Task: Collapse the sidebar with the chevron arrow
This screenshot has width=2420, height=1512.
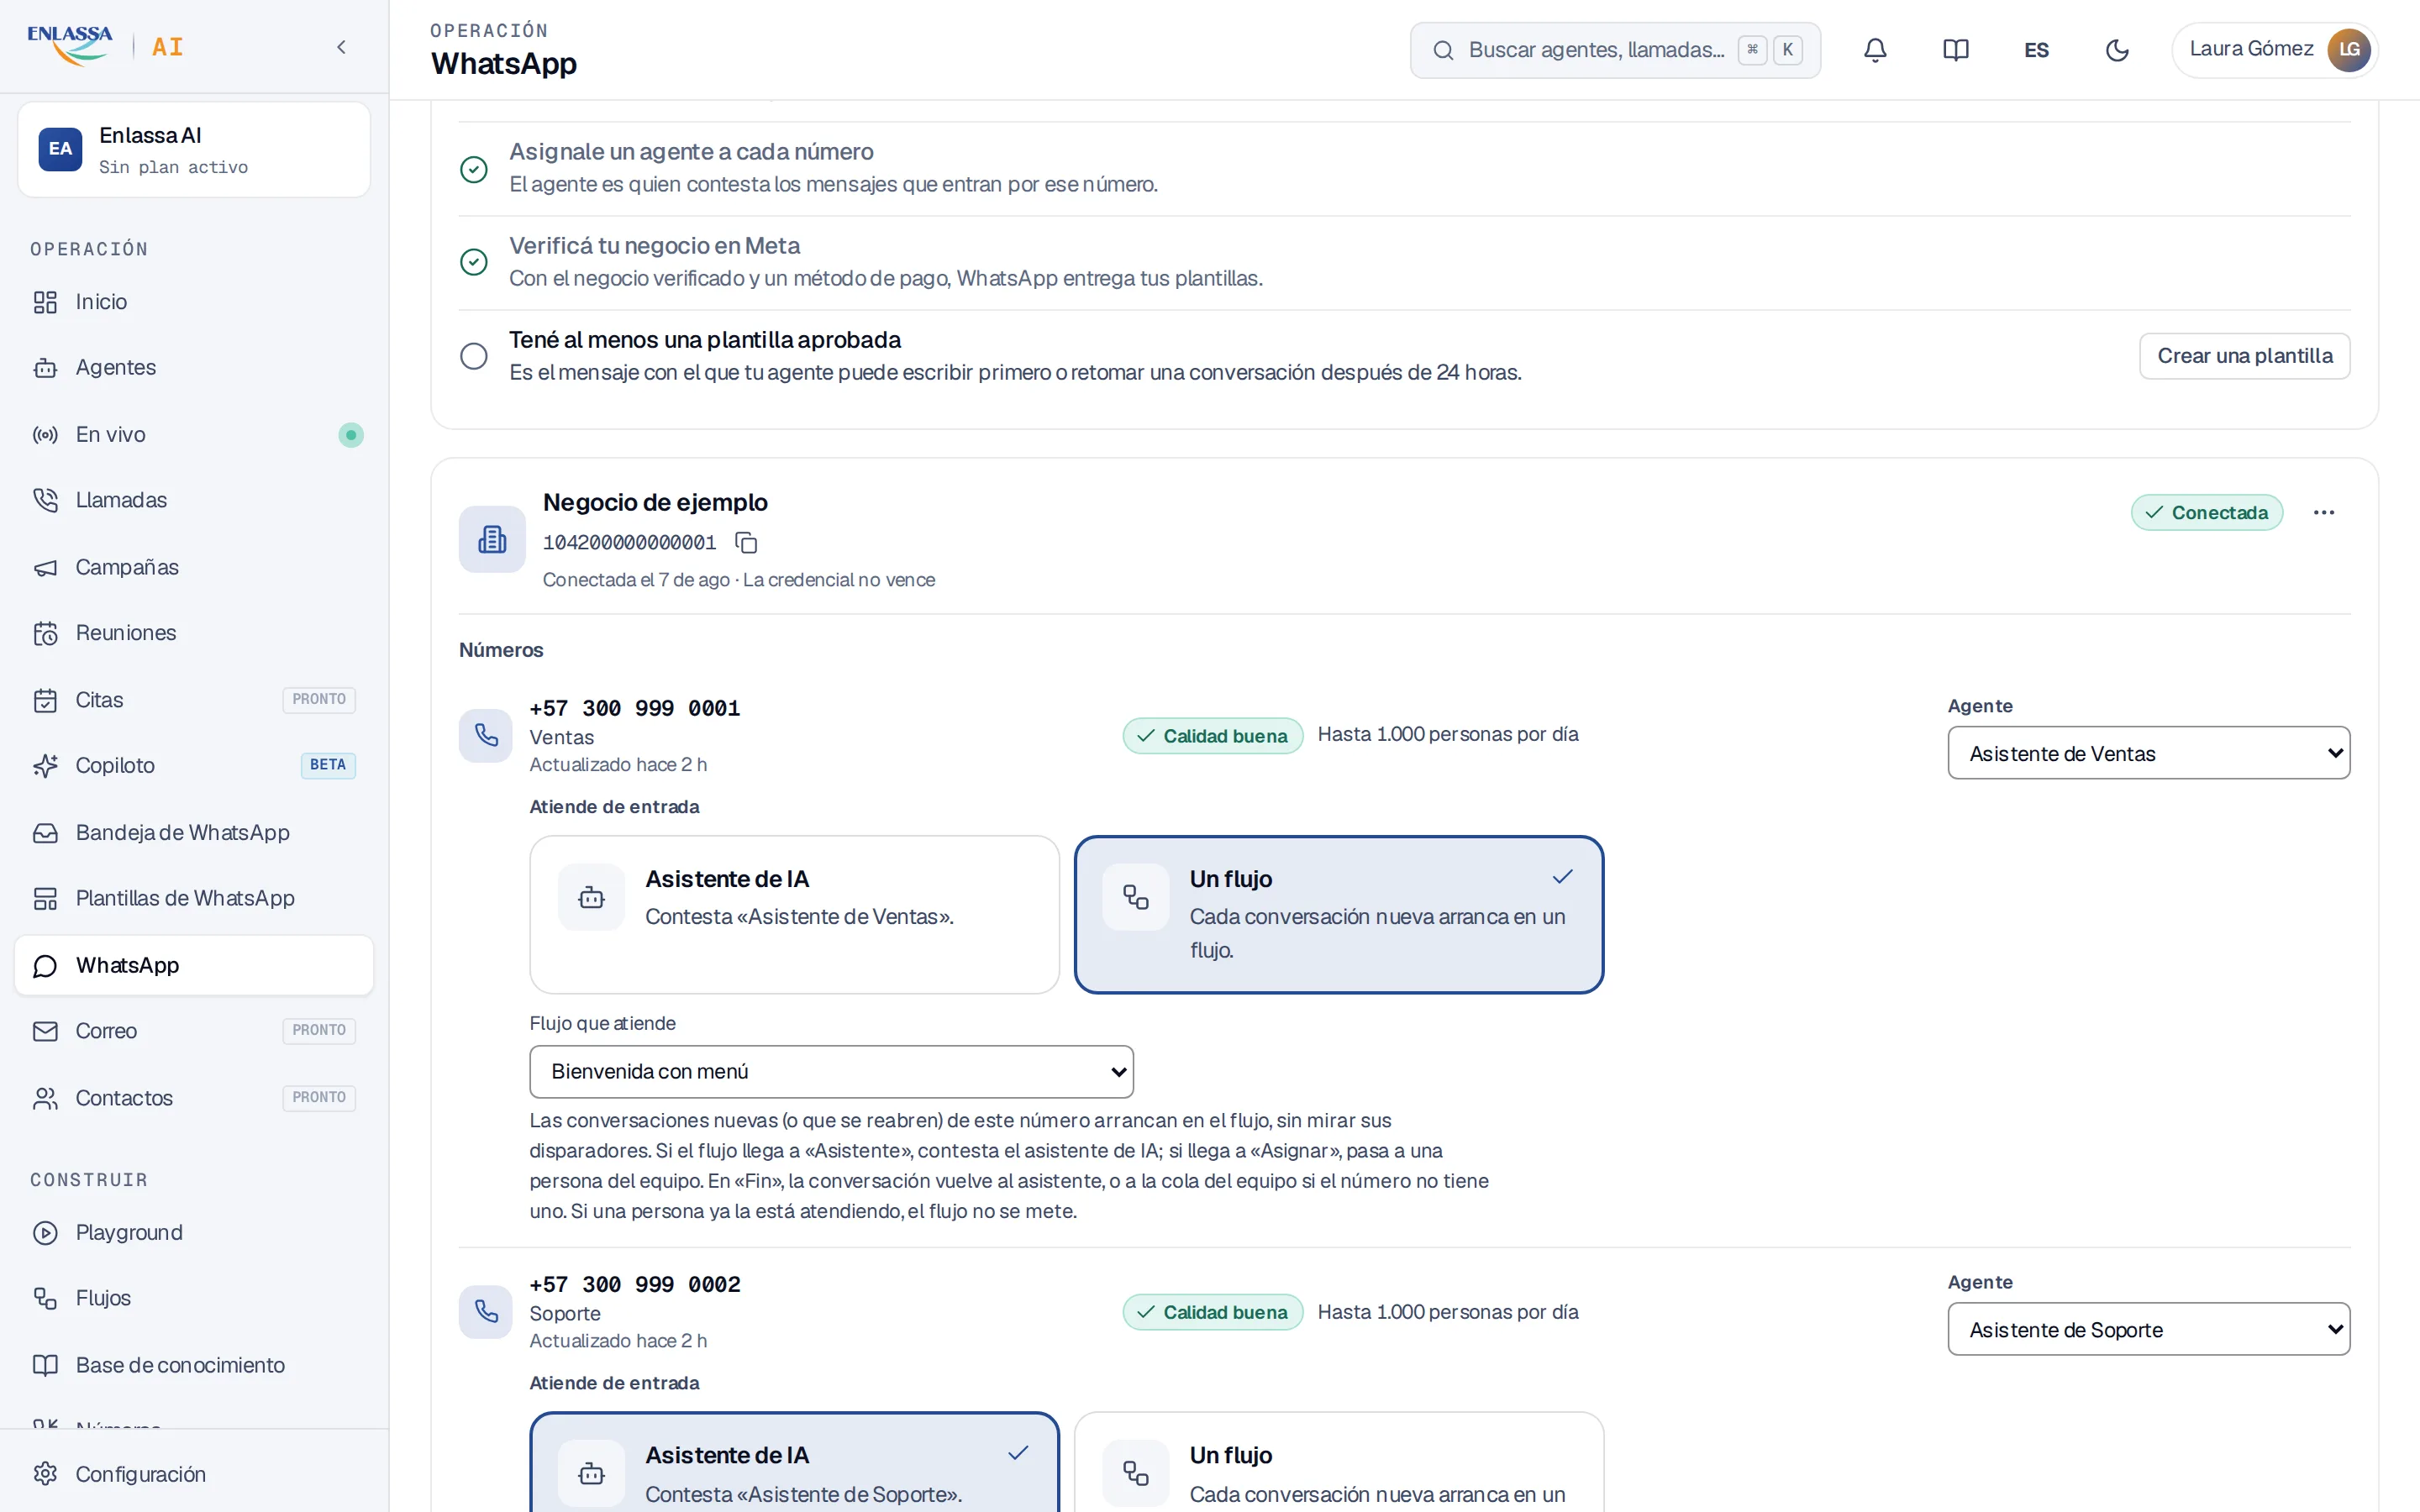Action: pyautogui.click(x=341, y=47)
